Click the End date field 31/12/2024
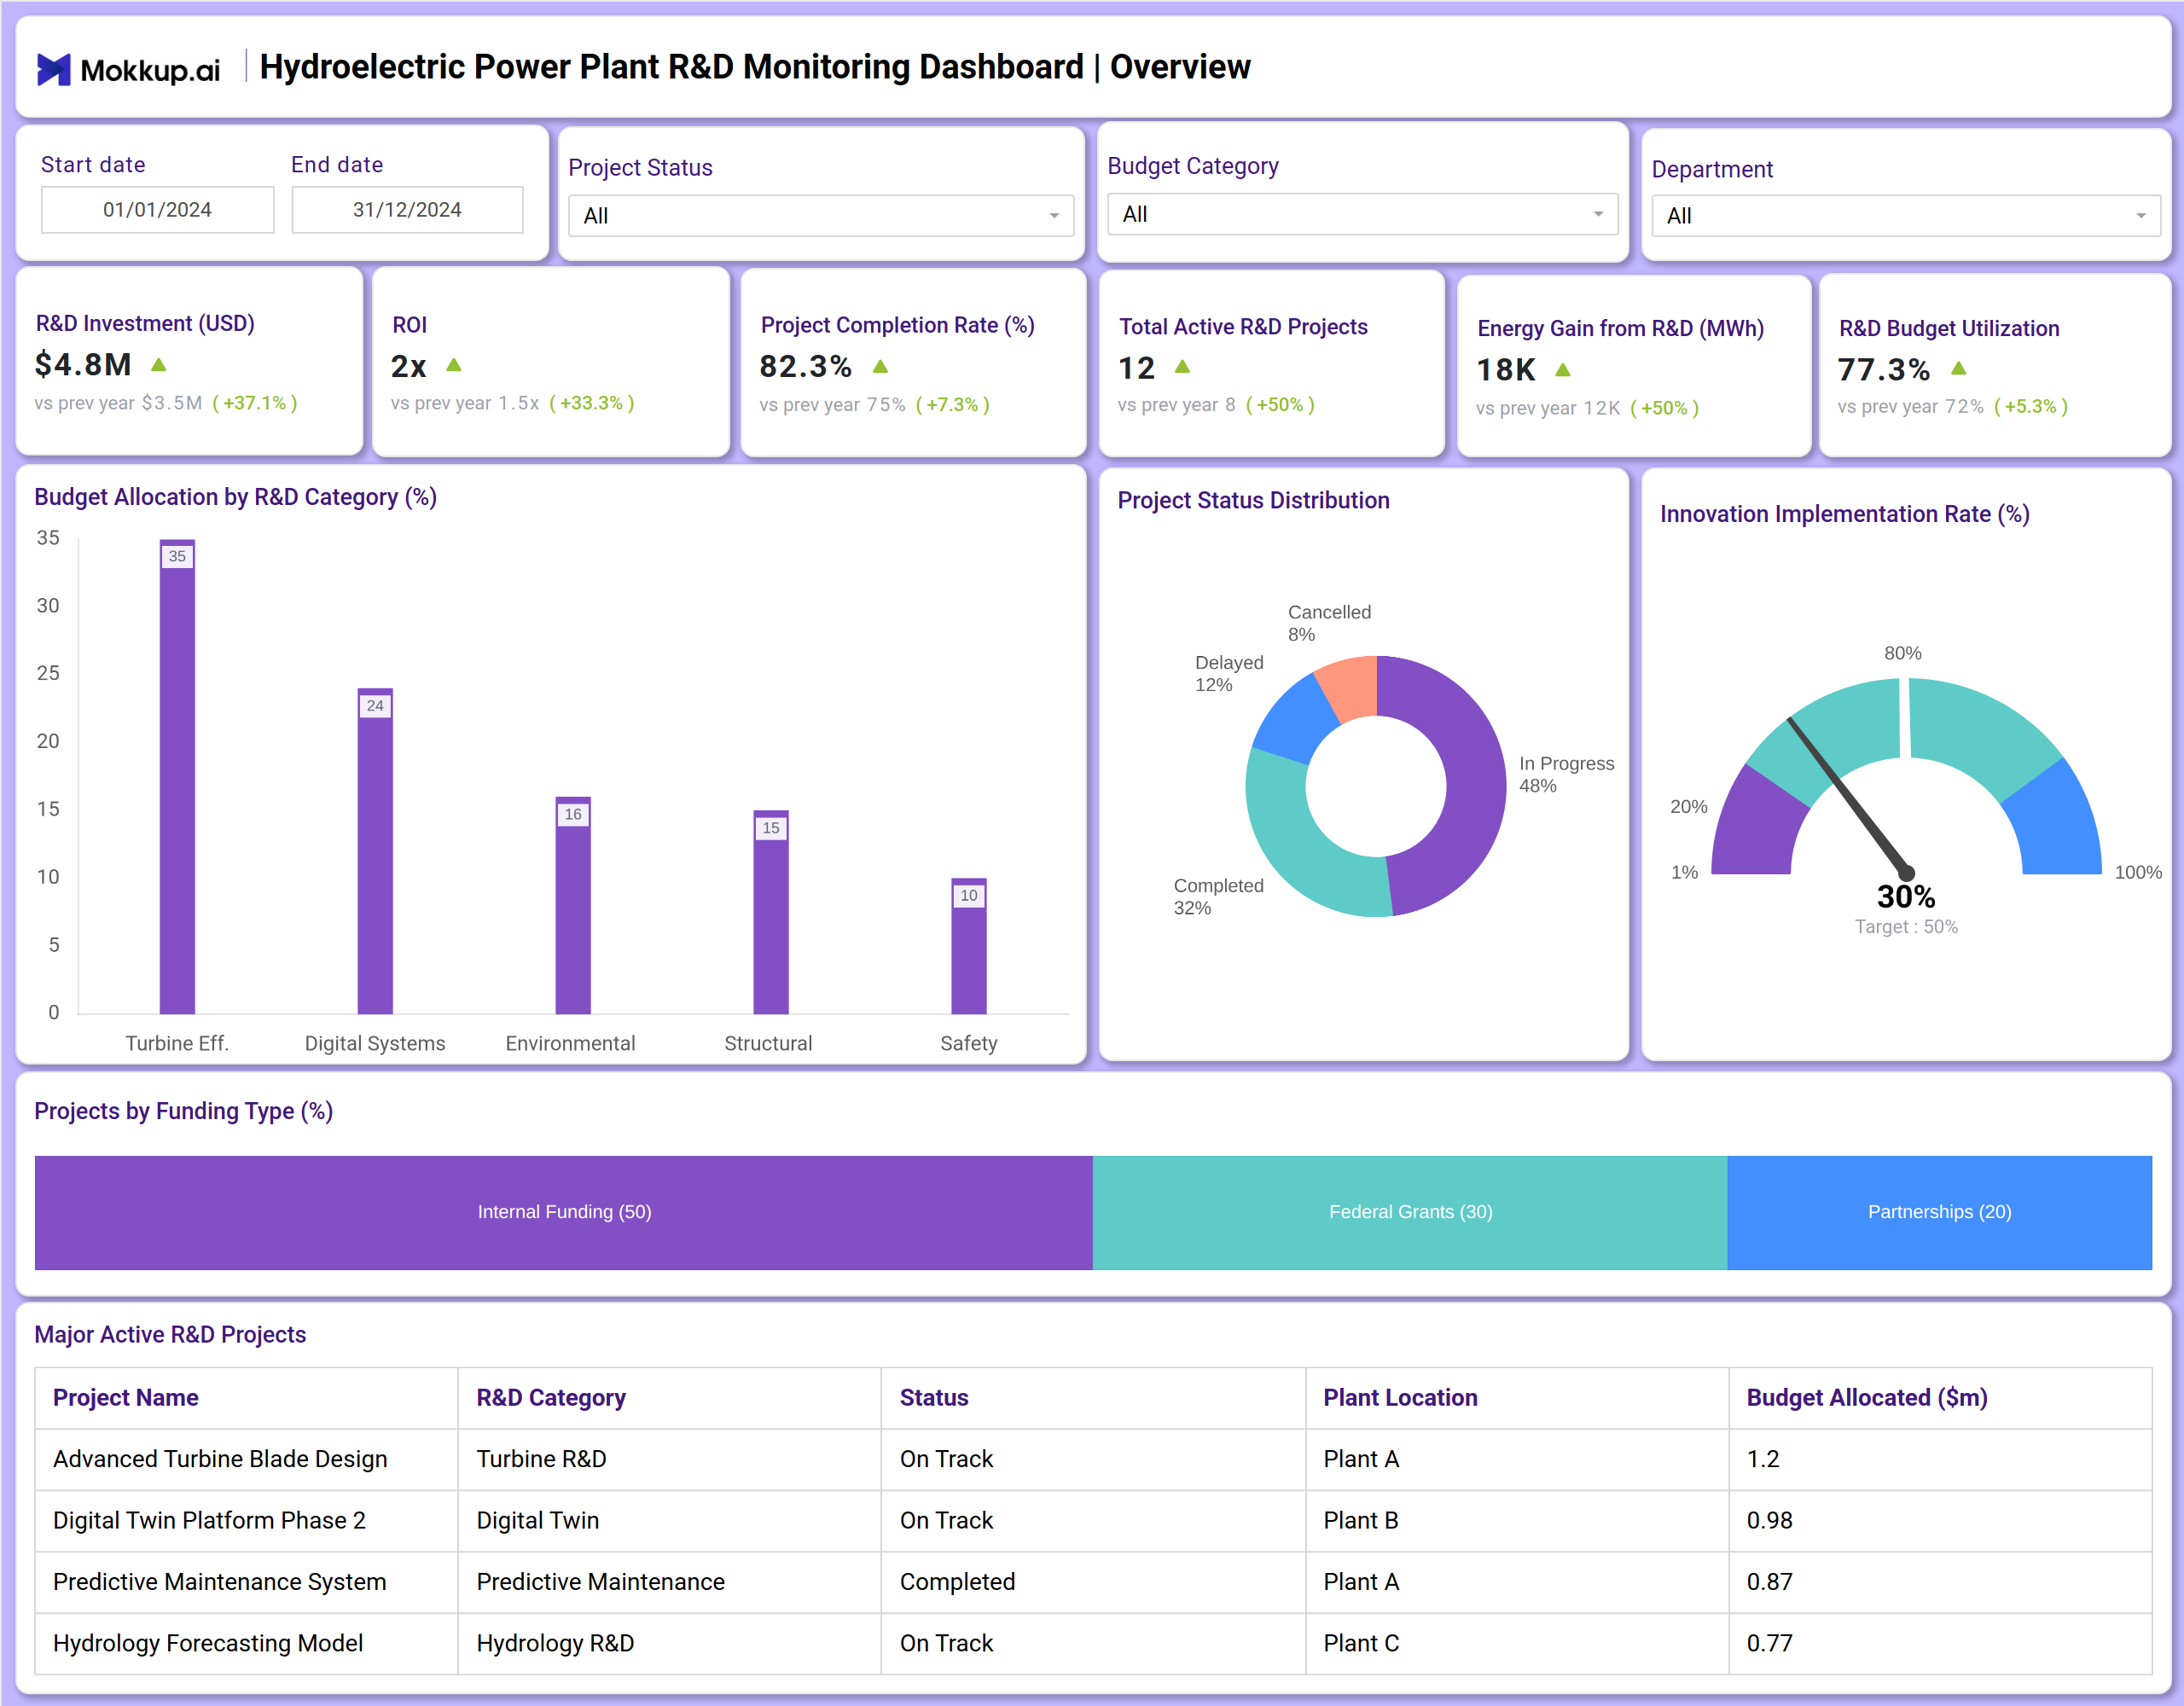The image size is (2184, 1706). pyautogui.click(x=407, y=210)
